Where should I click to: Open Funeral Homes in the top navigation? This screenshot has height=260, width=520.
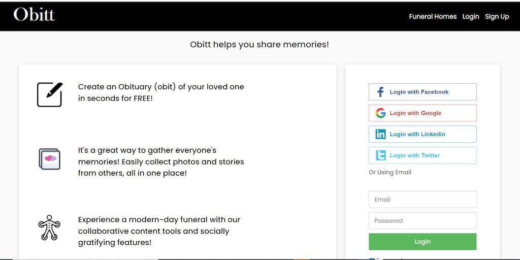click(433, 16)
